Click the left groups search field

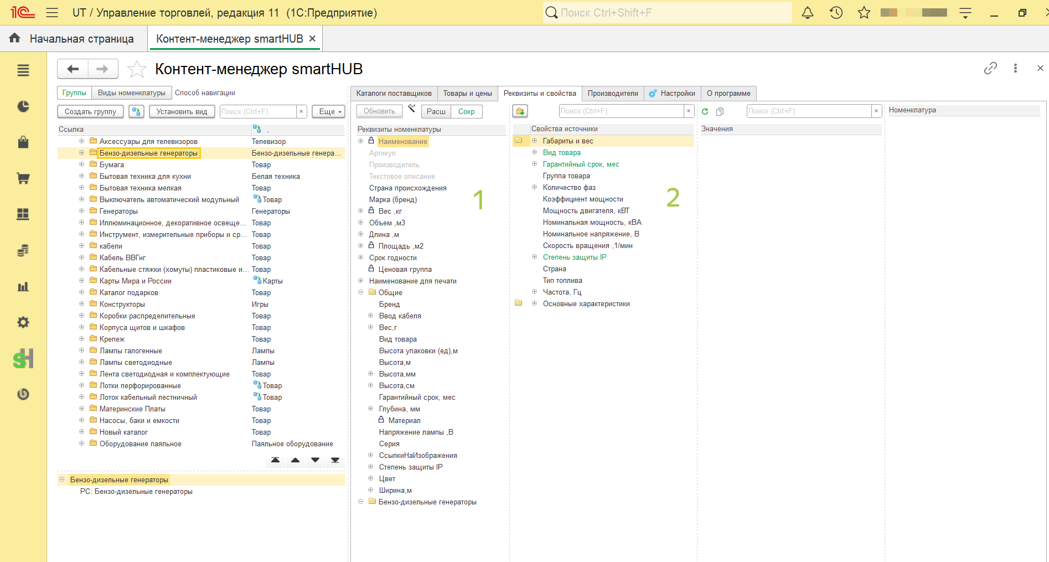click(259, 111)
